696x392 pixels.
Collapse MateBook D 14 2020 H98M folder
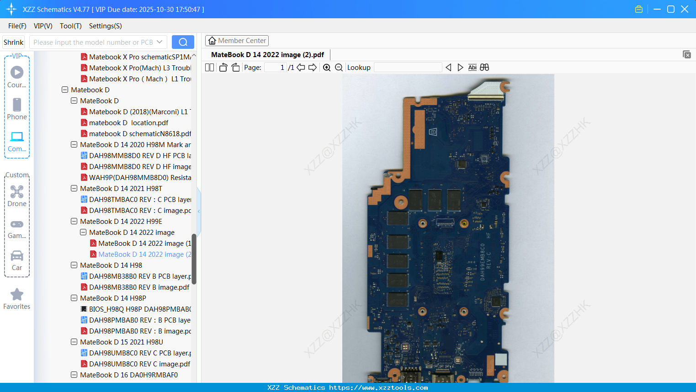point(74,145)
